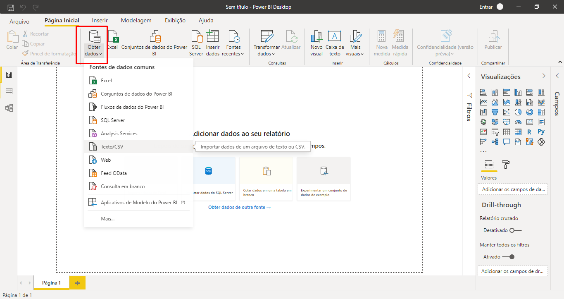Select the scatter chart visualization
This screenshot has height=299, width=564.
[x=507, y=112]
